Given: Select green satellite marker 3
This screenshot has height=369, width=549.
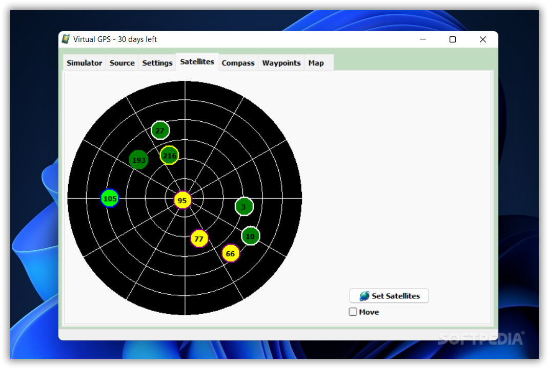Looking at the screenshot, I should 244,207.
